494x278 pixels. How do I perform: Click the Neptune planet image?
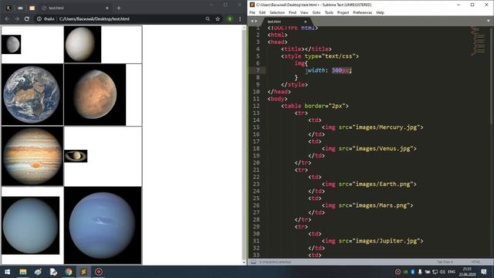pyautogui.click(x=103, y=225)
